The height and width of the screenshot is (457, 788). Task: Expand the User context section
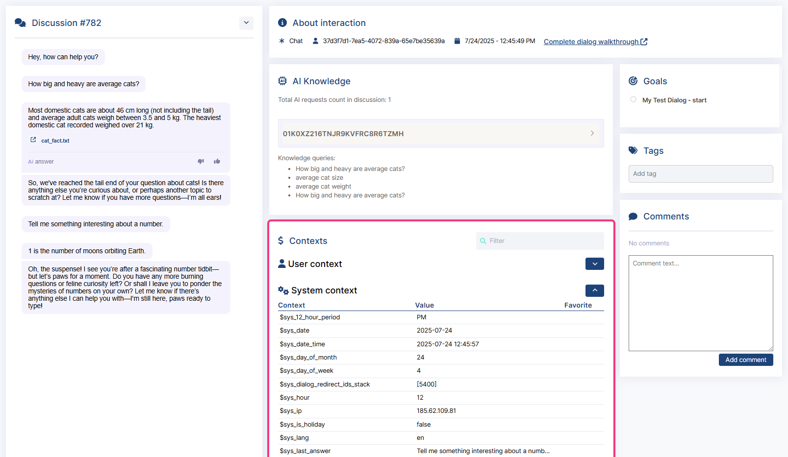click(x=594, y=264)
